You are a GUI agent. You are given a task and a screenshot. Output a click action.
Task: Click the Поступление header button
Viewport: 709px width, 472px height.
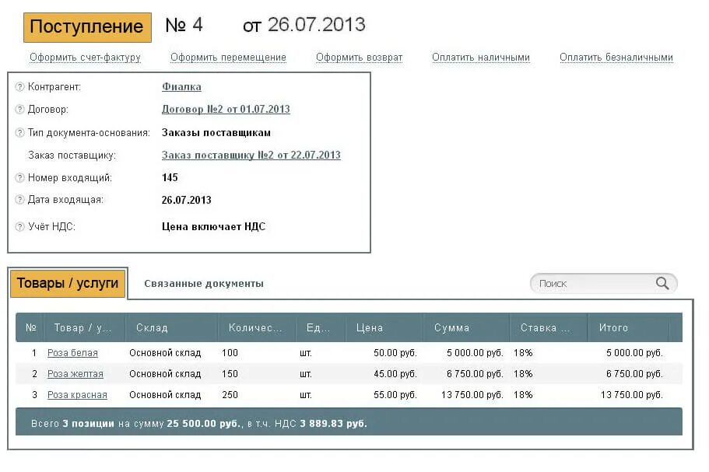point(87,27)
